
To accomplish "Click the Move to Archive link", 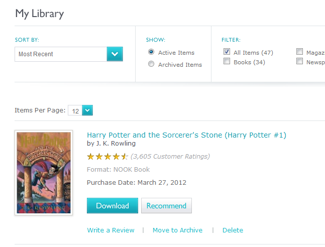I will click(x=177, y=230).
